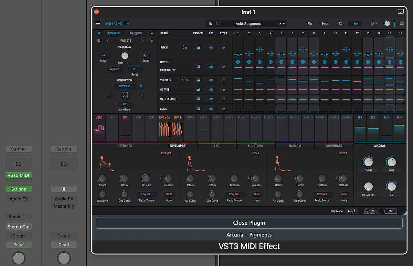Click link icon beside ENV VCA Release
413x266 pixels.
point(161,178)
